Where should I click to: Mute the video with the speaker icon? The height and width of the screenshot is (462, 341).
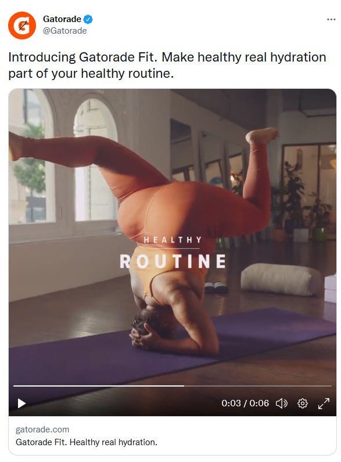[x=281, y=403]
